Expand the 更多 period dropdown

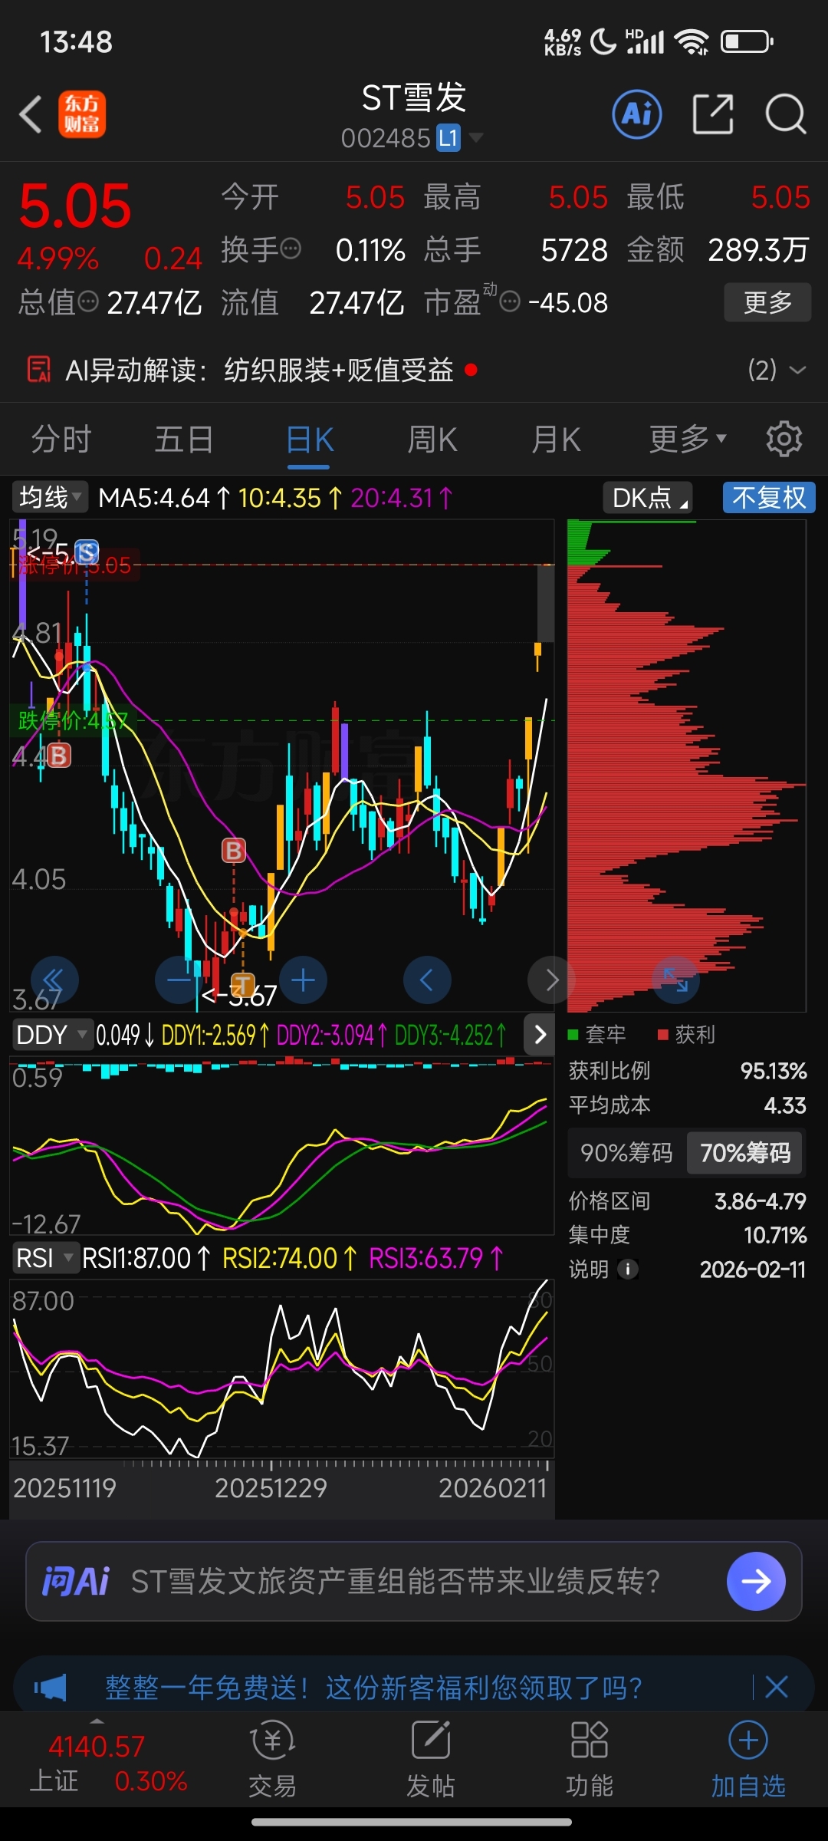pos(687,439)
